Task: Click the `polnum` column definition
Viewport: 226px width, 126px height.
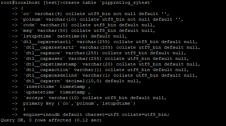Action: click(x=102, y=19)
